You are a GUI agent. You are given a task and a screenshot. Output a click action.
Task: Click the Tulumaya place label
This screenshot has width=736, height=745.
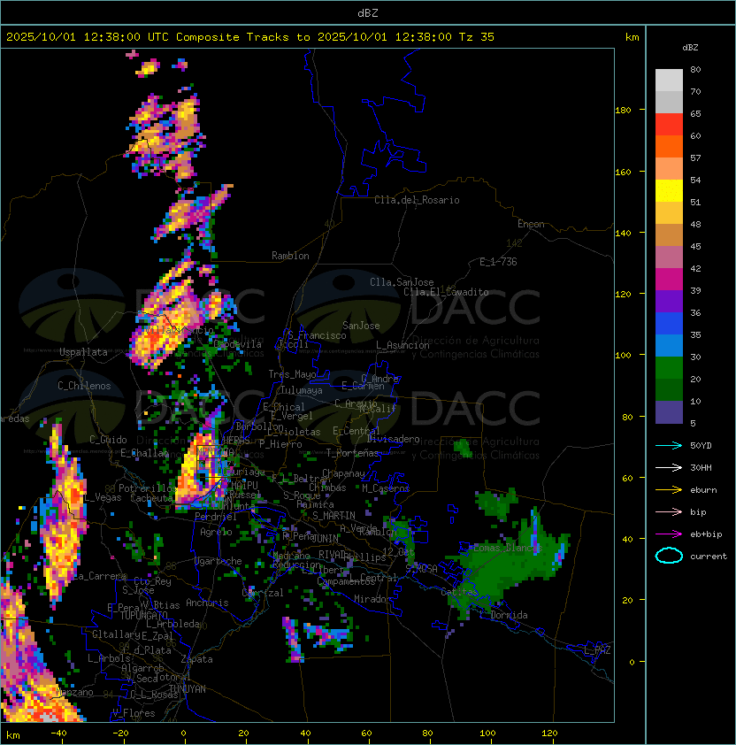coord(302,390)
